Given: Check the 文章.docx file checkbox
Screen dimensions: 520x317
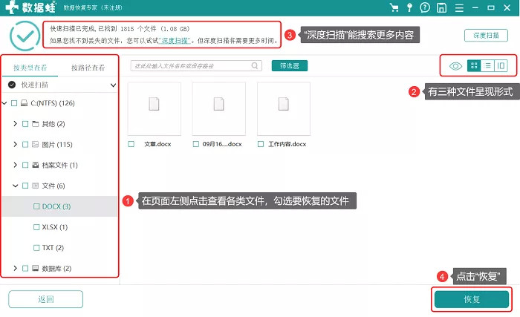Looking at the screenshot, I should (x=131, y=144).
